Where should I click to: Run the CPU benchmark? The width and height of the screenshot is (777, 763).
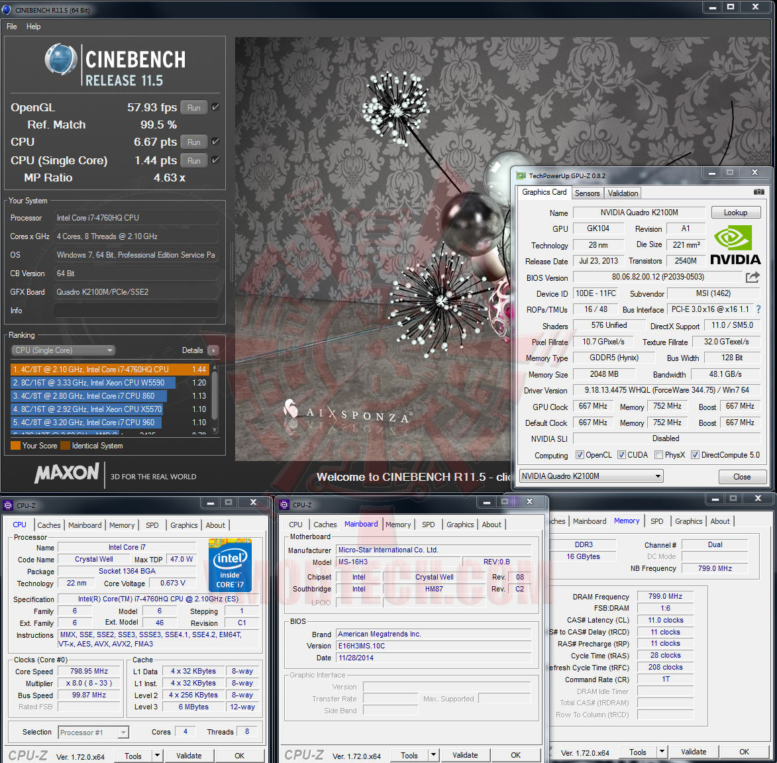pos(194,142)
